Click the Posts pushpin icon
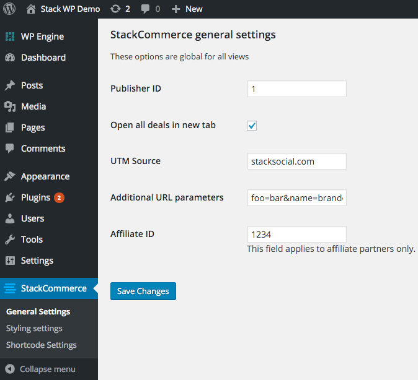The image size is (418, 380). point(10,85)
